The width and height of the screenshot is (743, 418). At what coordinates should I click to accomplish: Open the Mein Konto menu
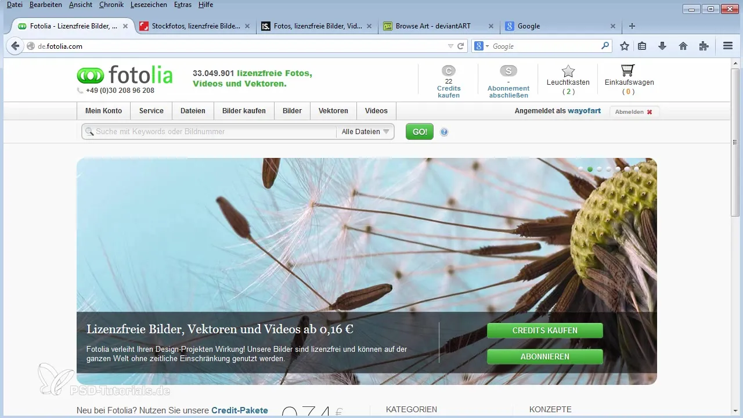point(104,111)
